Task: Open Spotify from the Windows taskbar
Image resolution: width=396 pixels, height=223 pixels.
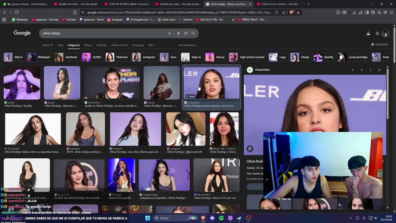Action: (x=221, y=218)
